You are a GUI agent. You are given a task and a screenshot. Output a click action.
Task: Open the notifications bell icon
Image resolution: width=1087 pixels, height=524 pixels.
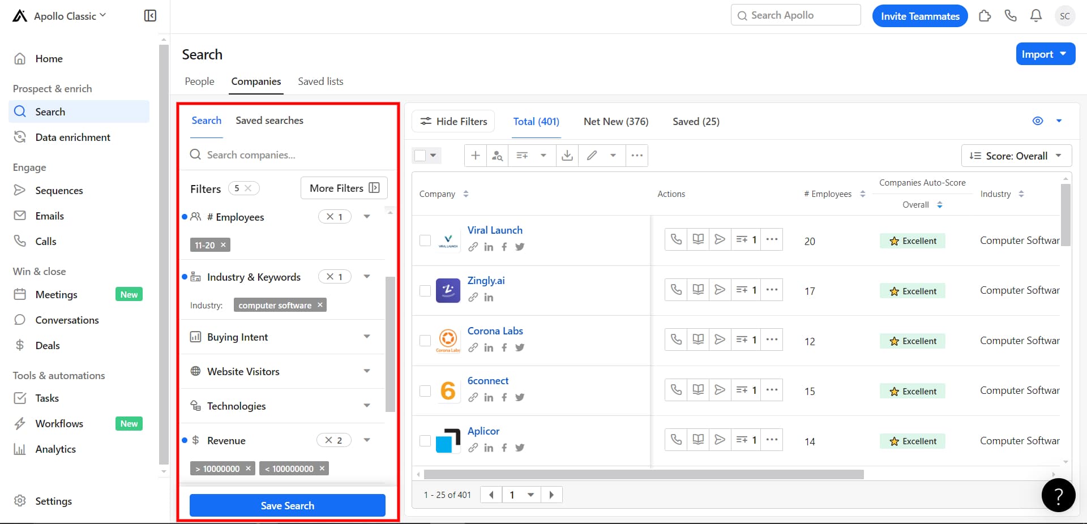[1035, 15]
